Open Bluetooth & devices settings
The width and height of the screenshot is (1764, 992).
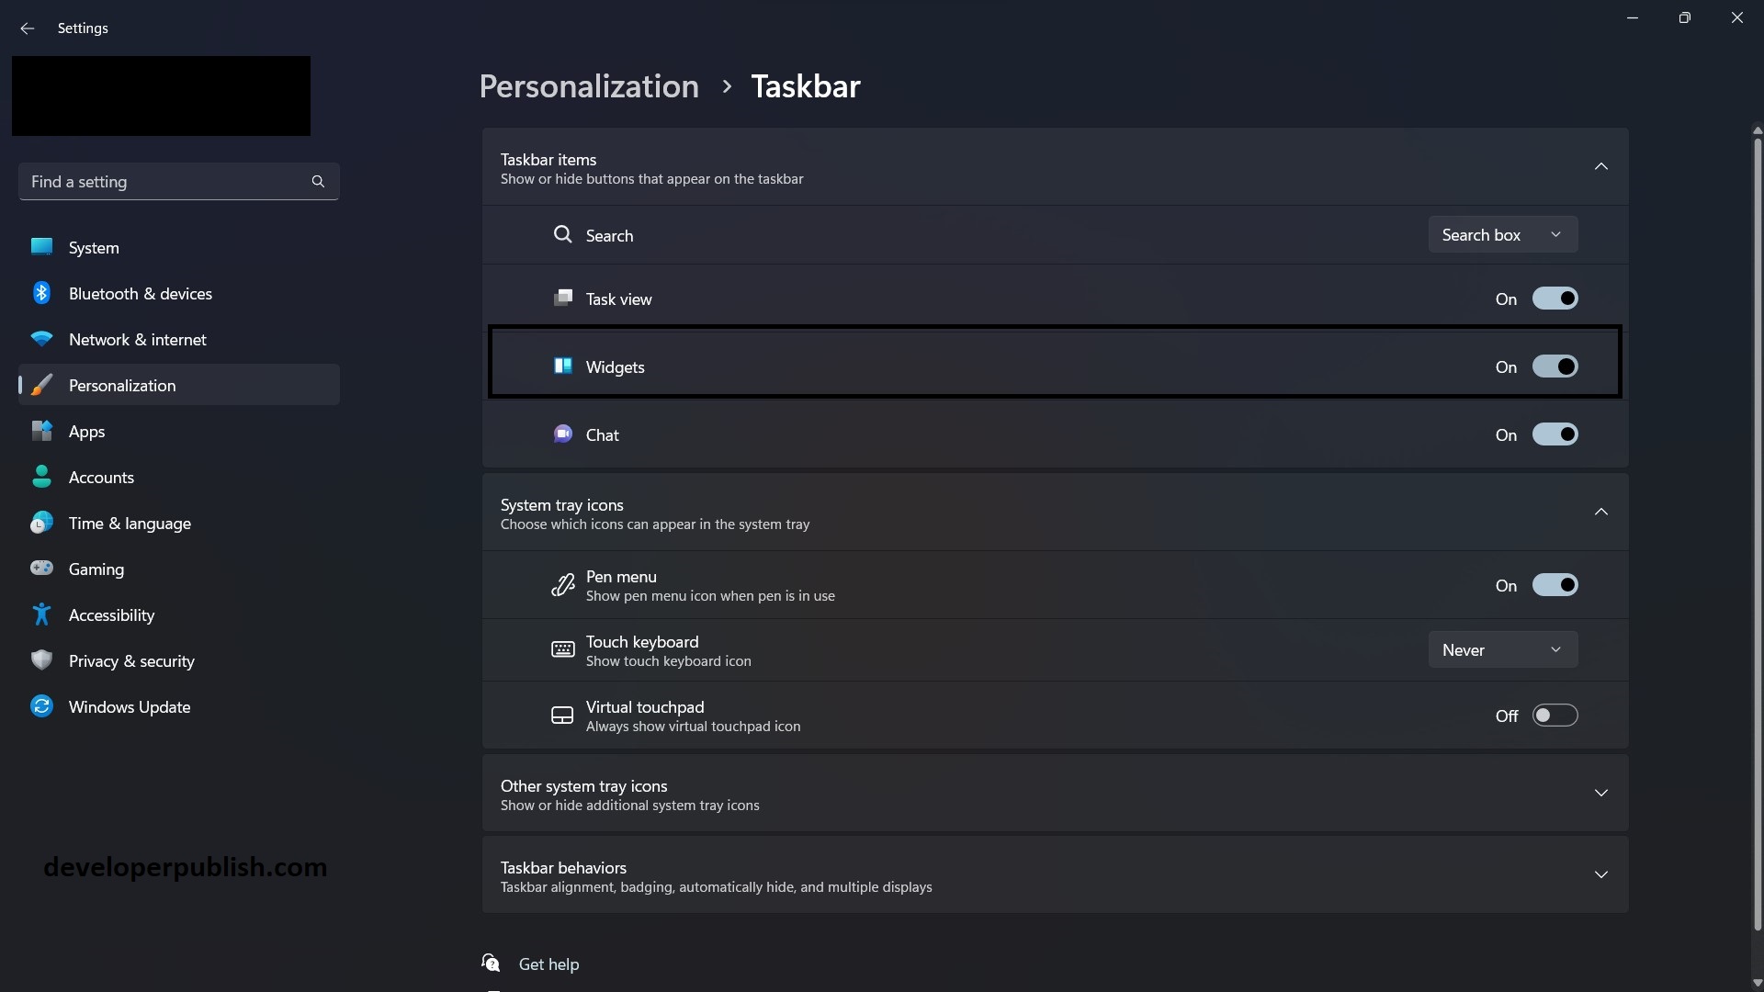click(x=41, y=292)
